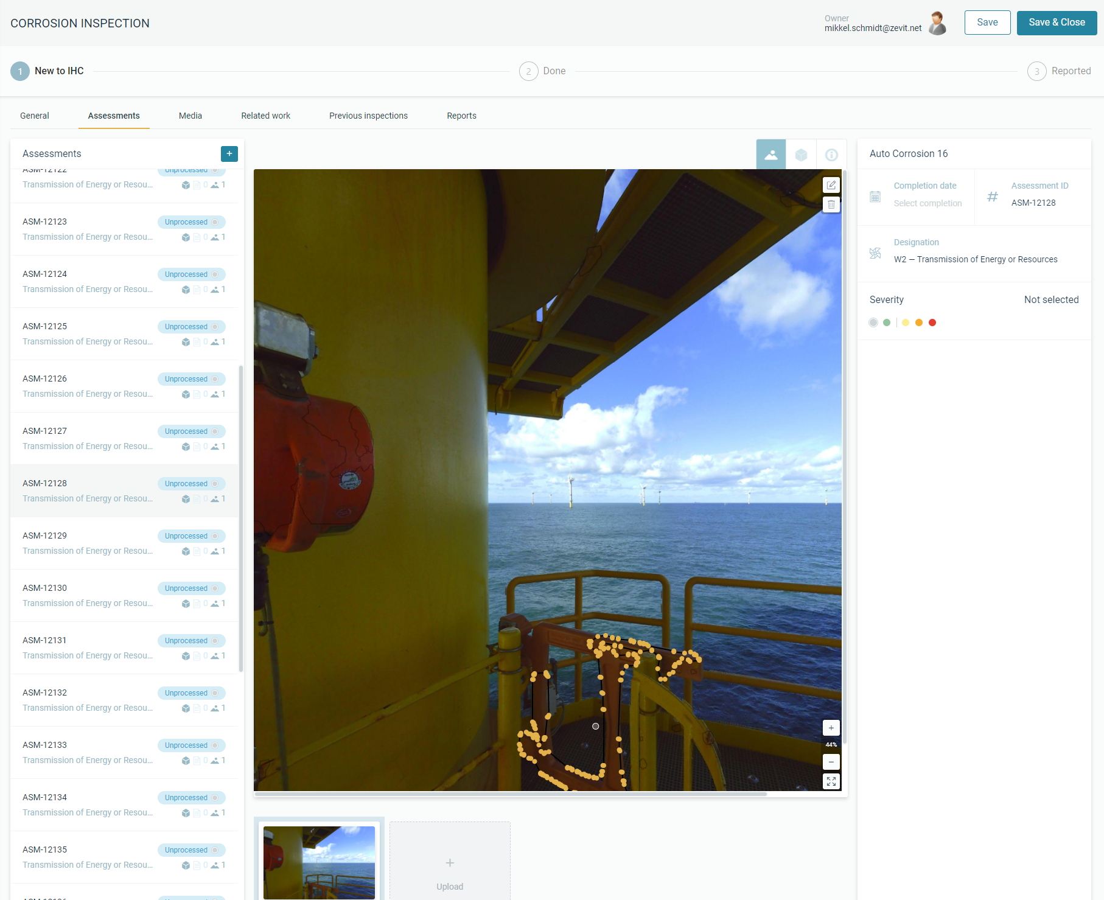Click the edit annotation icon on image
Viewport: 1104px width, 900px height.
831,185
